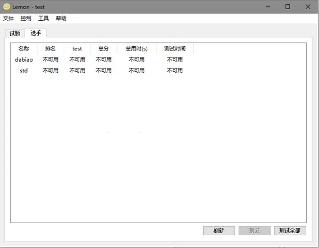Image resolution: width=319 pixels, height=248 pixels.
Task: Click the 刷新 button
Action: coord(219,230)
